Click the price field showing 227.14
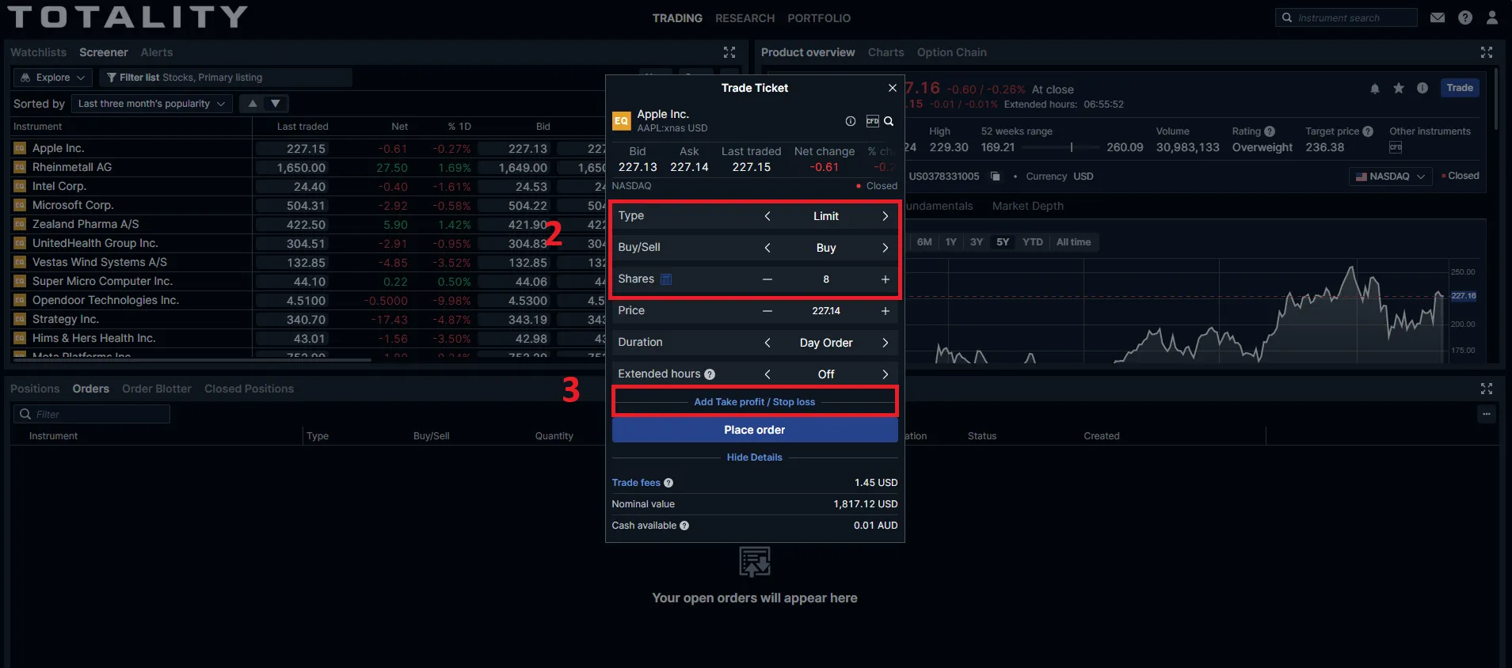Image resolution: width=1512 pixels, height=668 pixels. [x=826, y=311]
